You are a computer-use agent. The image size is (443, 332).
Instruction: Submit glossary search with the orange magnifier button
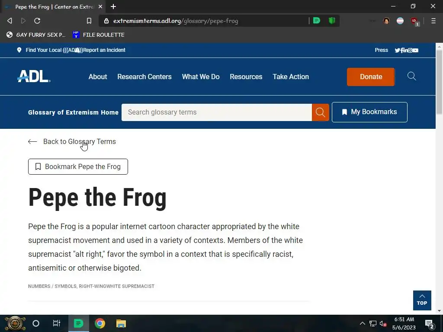[321, 112]
